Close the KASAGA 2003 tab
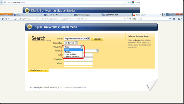This screenshot has height=104, width=184. coord(131,15)
